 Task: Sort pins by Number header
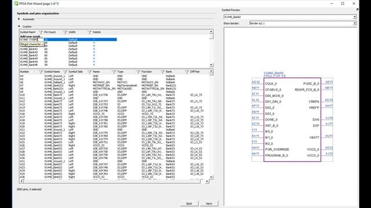24,72
